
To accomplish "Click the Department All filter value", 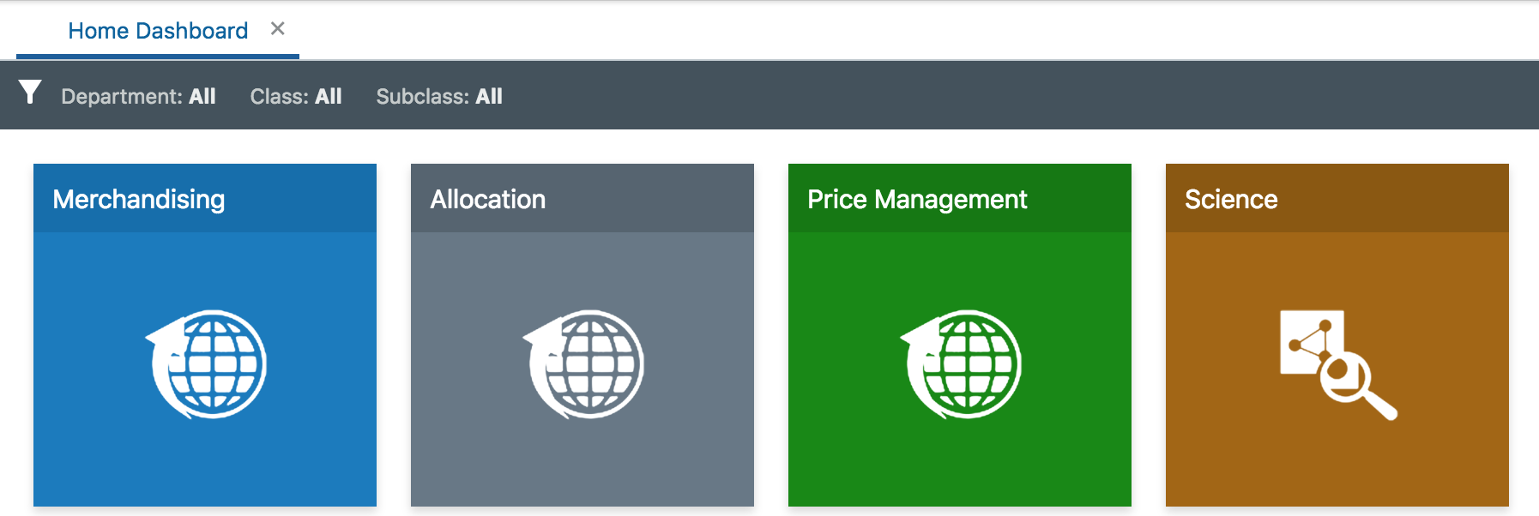I will point(202,96).
